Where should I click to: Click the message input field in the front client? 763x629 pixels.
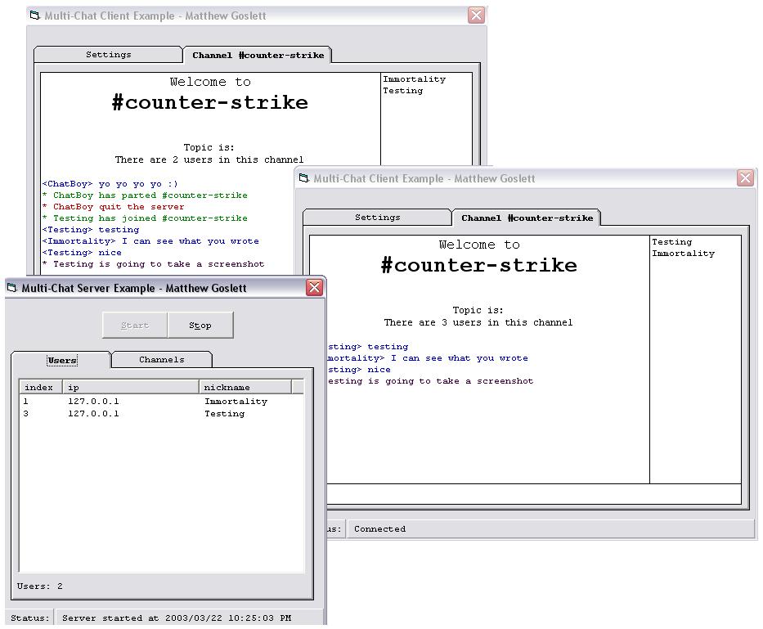pyautogui.click(x=532, y=494)
